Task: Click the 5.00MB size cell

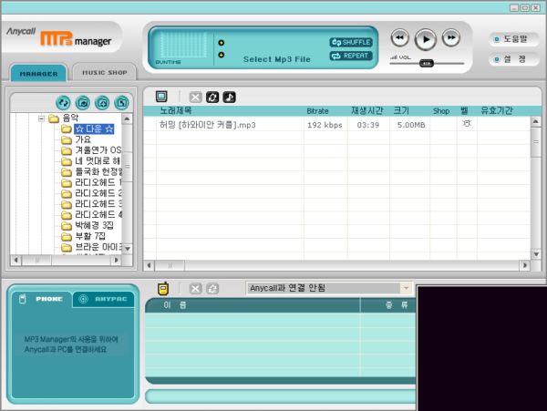Action: (x=411, y=125)
